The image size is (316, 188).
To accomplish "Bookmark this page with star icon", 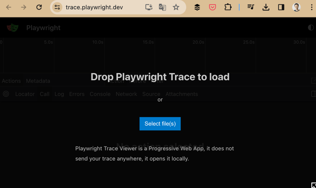I will click(176, 7).
